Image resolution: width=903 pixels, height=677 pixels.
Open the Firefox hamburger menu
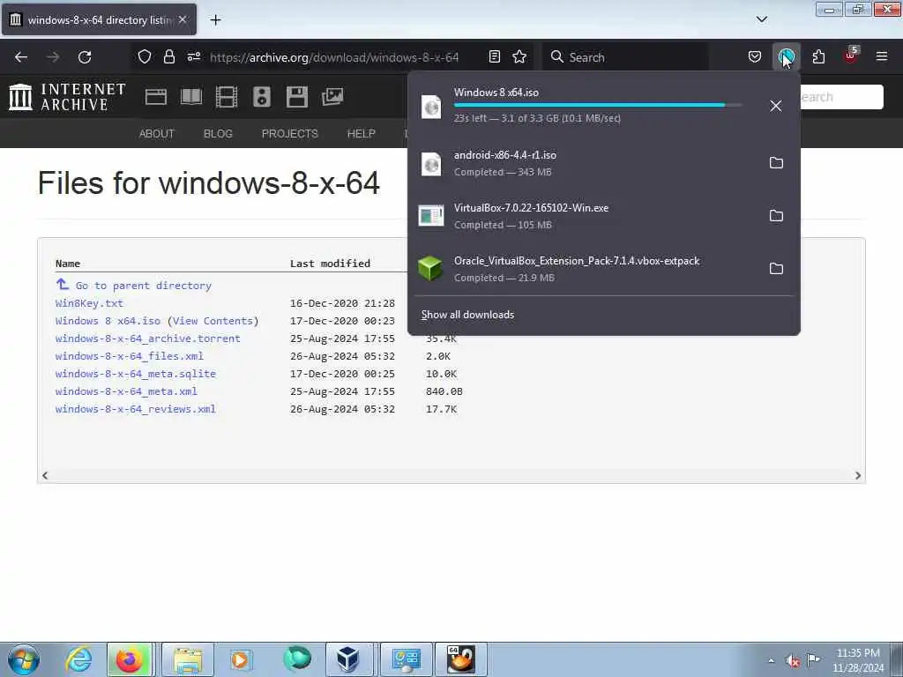coord(882,56)
